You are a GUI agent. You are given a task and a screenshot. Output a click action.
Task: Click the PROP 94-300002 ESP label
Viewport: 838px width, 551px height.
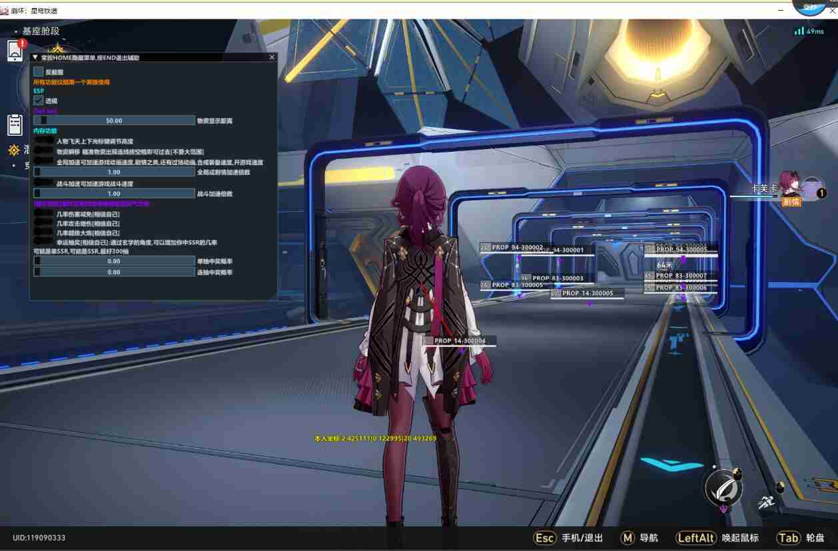coord(518,248)
